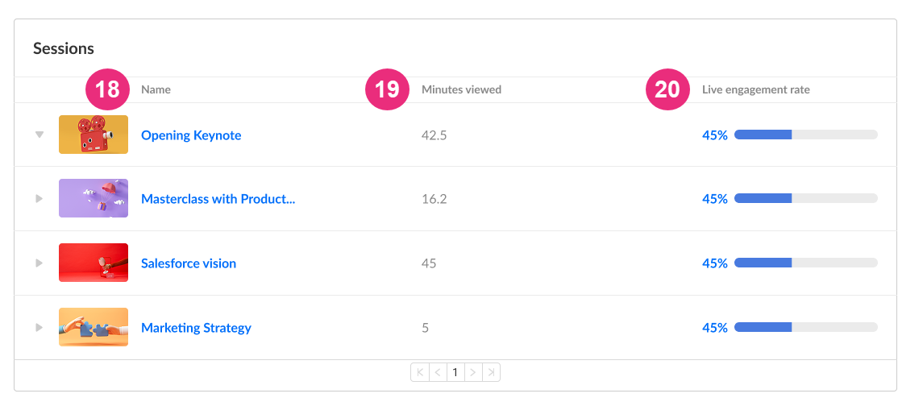Go to first page pagination icon
The width and height of the screenshot is (923, 406).
coord(420,372)
